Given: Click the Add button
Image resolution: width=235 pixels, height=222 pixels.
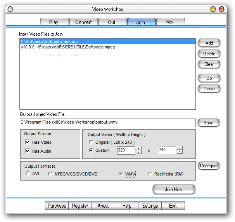Looking at the screenshot, I should coord(209,43).
